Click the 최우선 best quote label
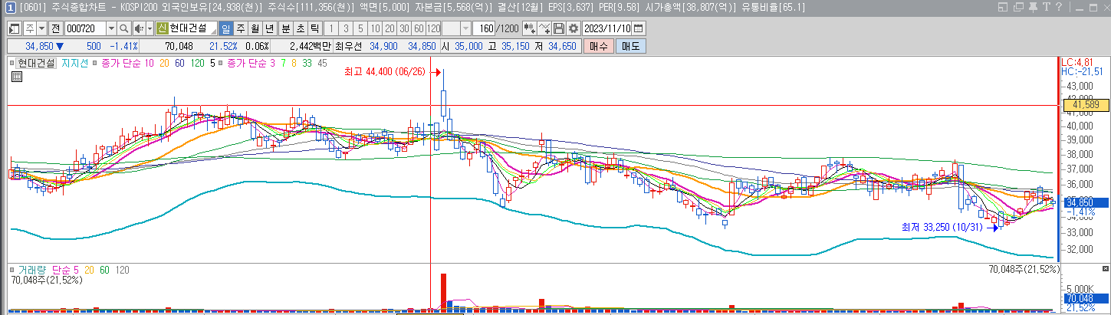 pyautogui.click(x=347, y=46)
